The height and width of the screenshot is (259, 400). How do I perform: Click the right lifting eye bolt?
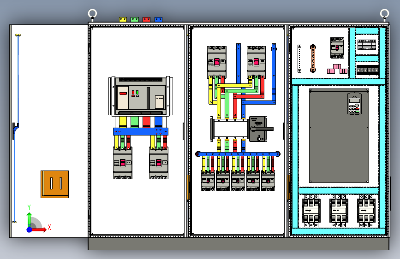click(x=384, y=13)
